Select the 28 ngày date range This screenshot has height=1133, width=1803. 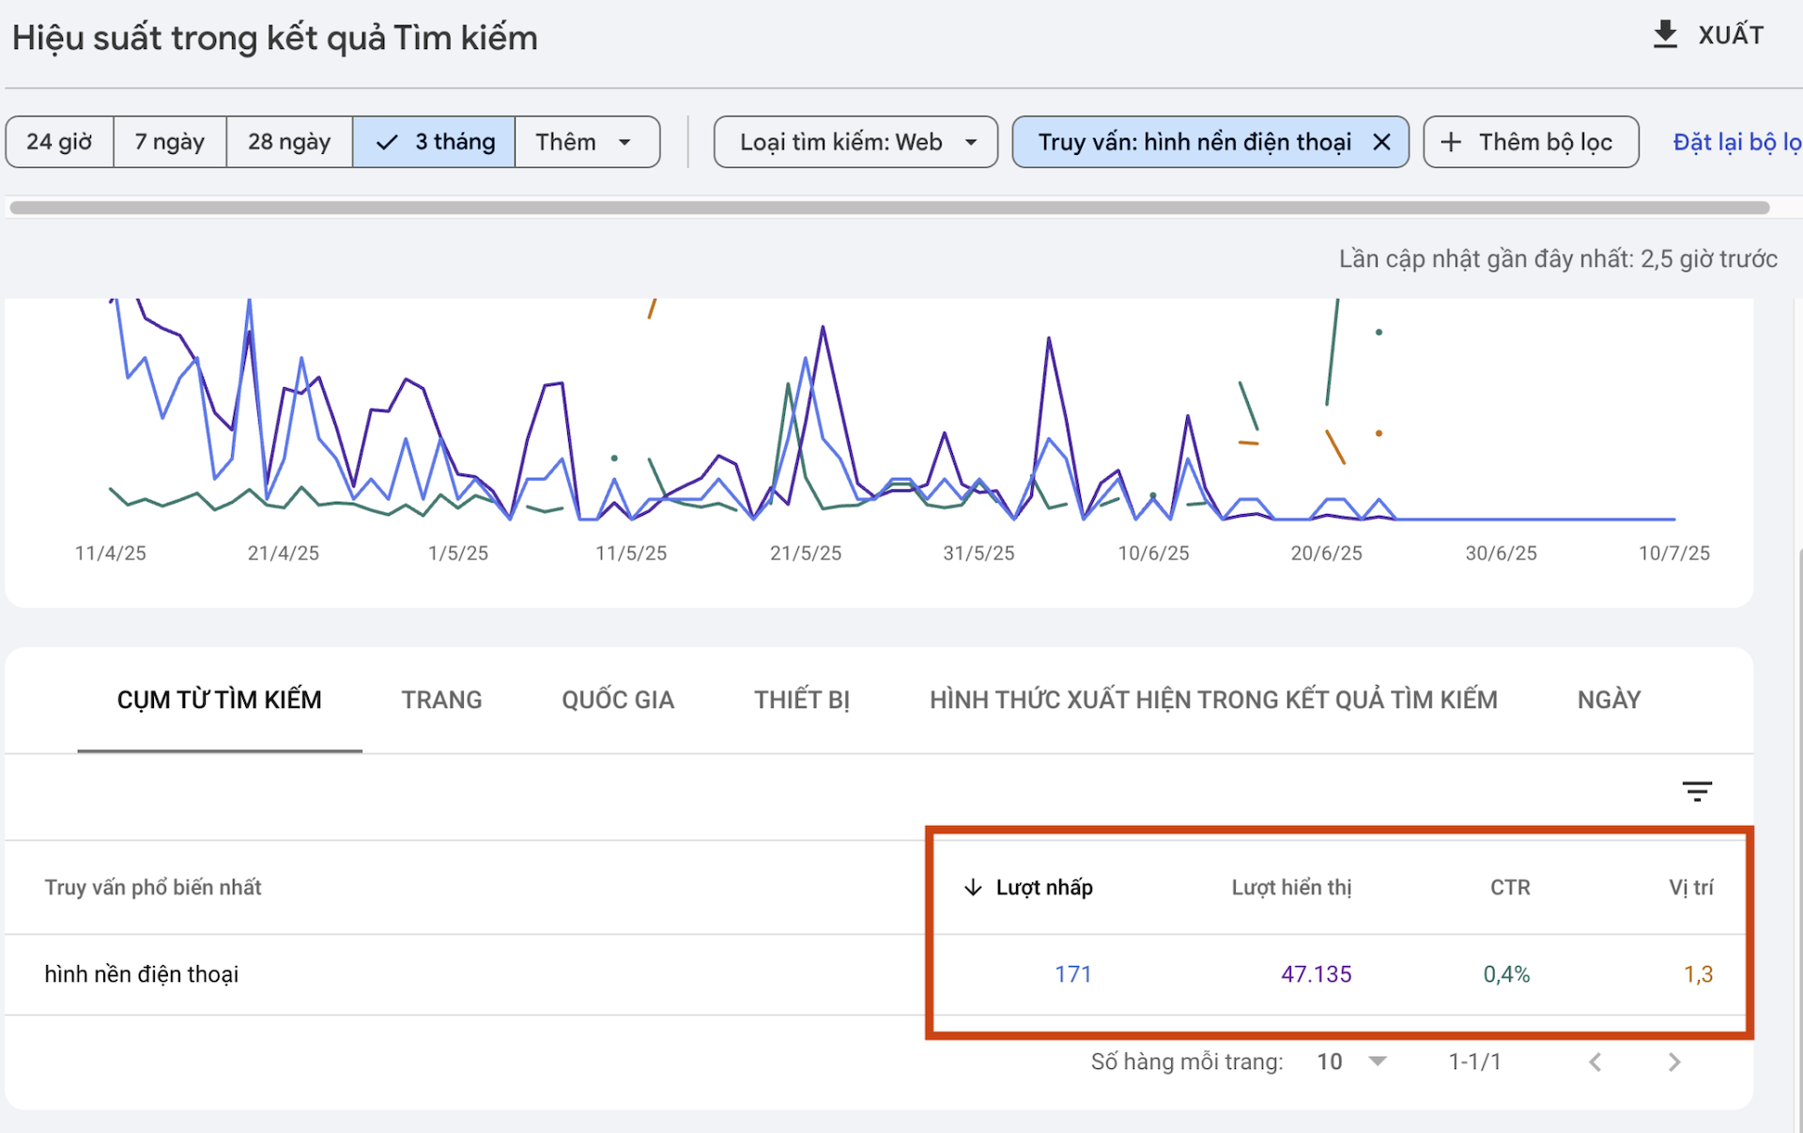(289, 142)
